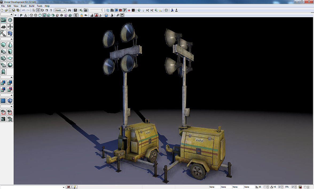This screenshot has height=189, width=314.
Task: Toggle realtime playback in viewport toolbar
Action: [x=26, y=15]
